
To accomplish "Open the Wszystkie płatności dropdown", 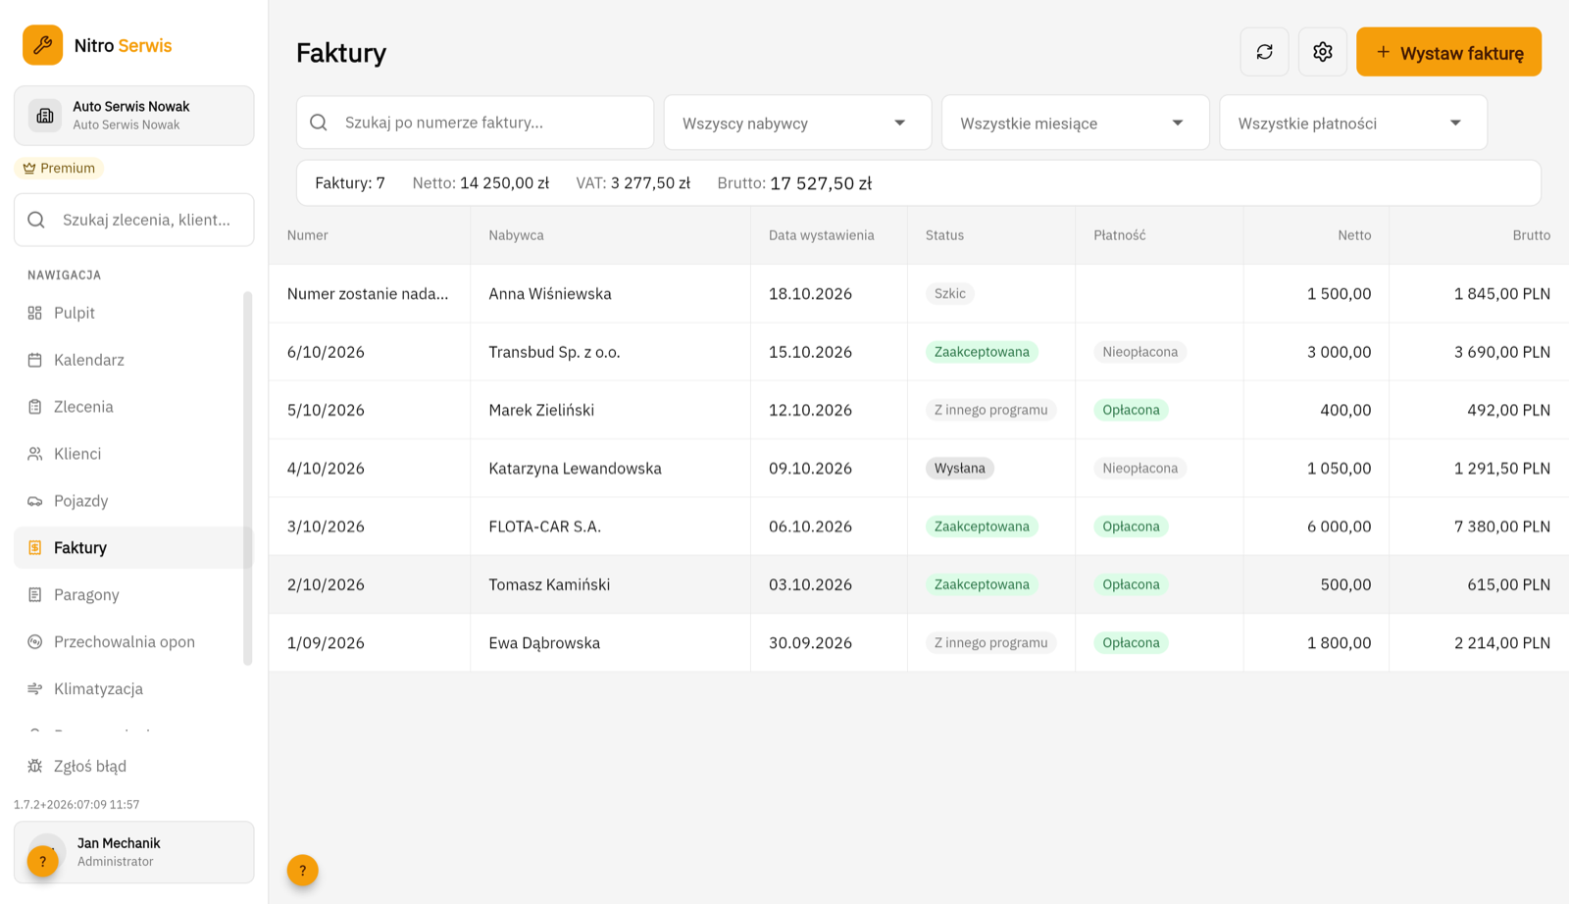I will [x=1353, y=123].
